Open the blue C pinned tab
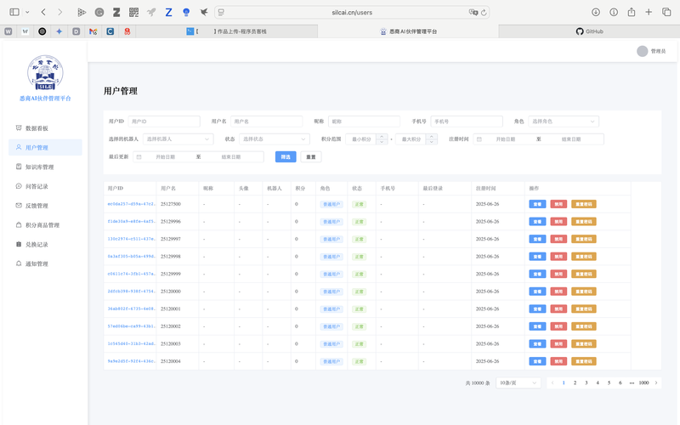Screen dimensions: 680x425 coord(110,31)
